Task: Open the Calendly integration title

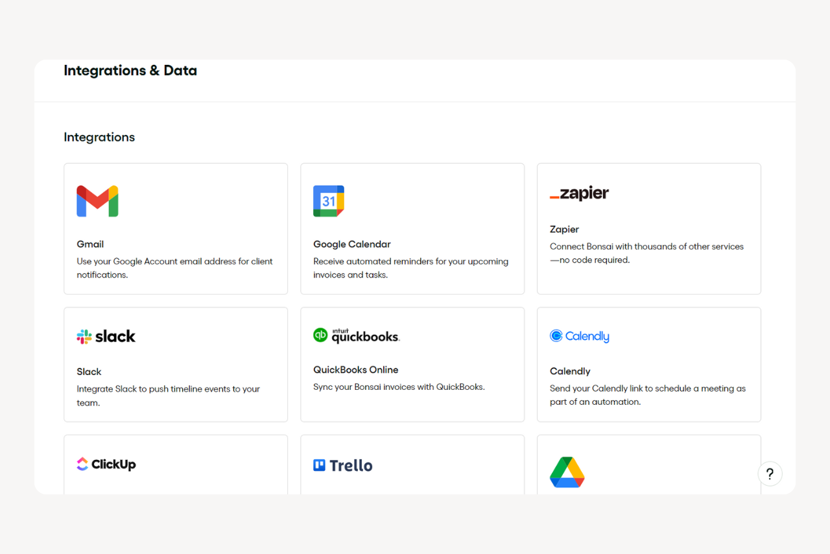Action: point(570,371)
